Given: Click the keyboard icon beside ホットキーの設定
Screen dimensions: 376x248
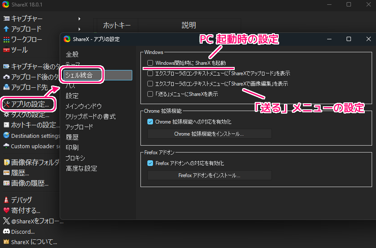Looking at the screenshot, I should (6, 125).
